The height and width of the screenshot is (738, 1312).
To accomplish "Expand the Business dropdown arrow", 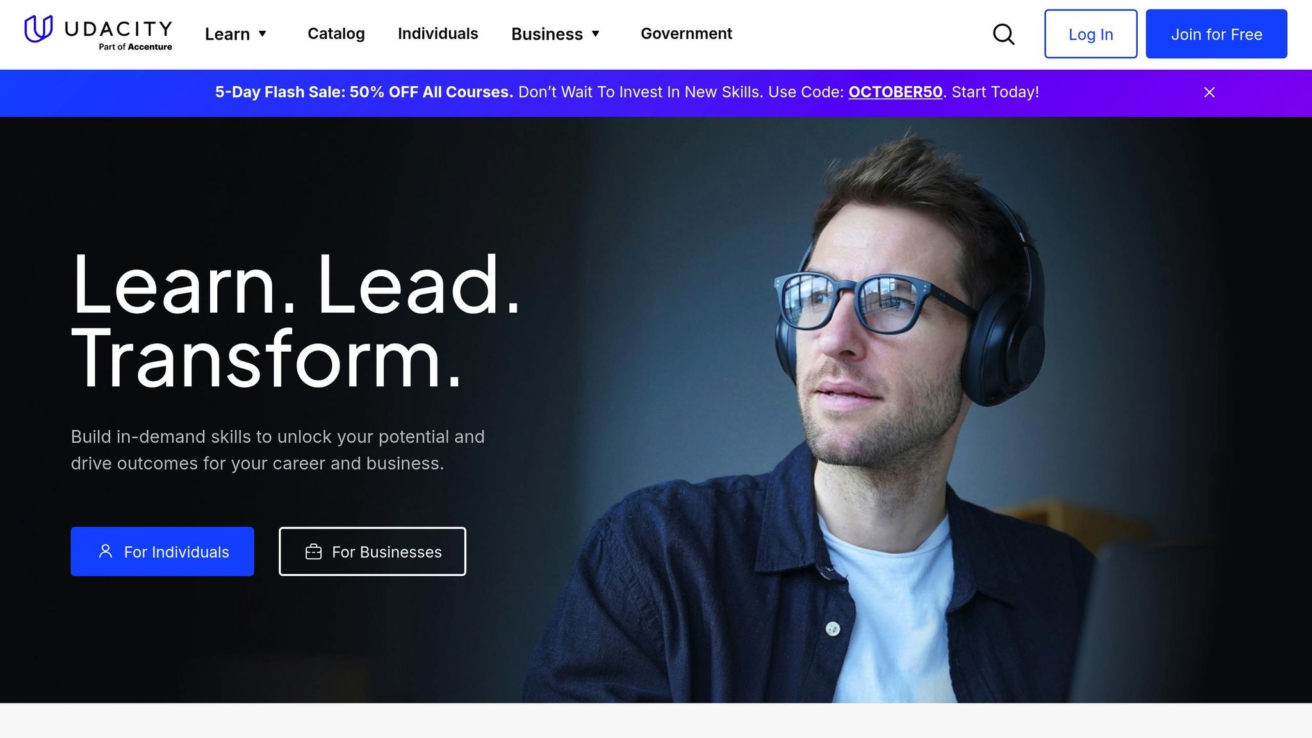I will 595,34.
